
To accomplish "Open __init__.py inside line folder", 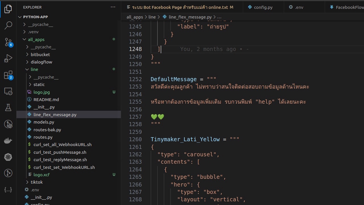I will tap(44, 107).
